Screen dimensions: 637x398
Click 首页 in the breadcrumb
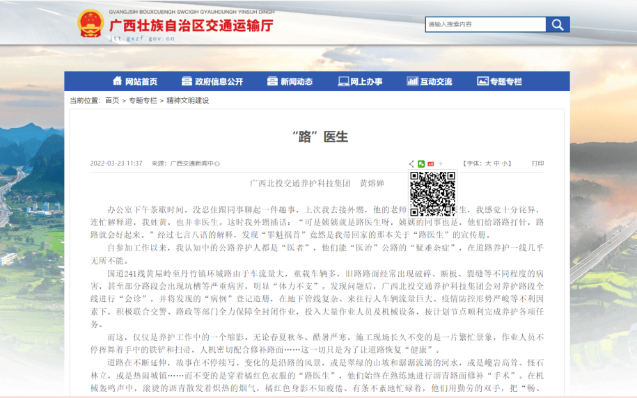coord(112,101)
